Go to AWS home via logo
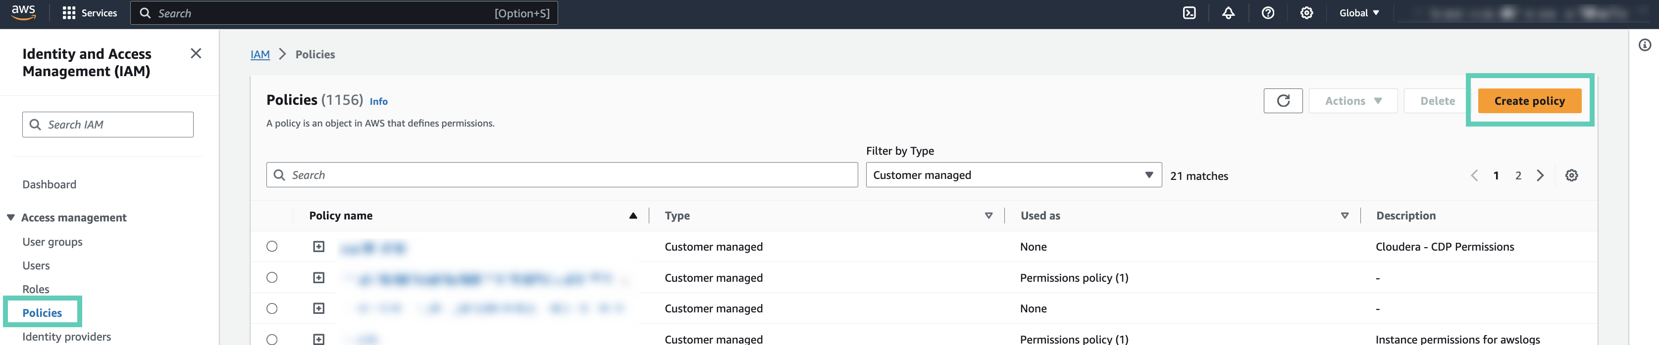This screenshot has width=1659, height=345. point(24,12)
